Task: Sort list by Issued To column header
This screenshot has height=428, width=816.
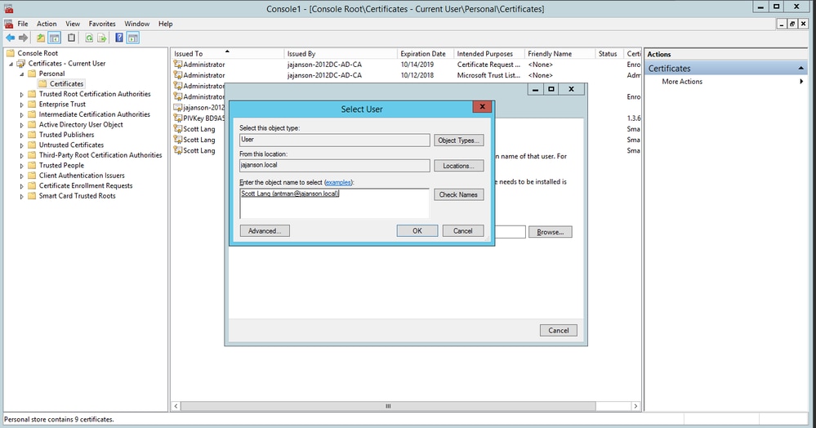Action: (x=227, y=54)
